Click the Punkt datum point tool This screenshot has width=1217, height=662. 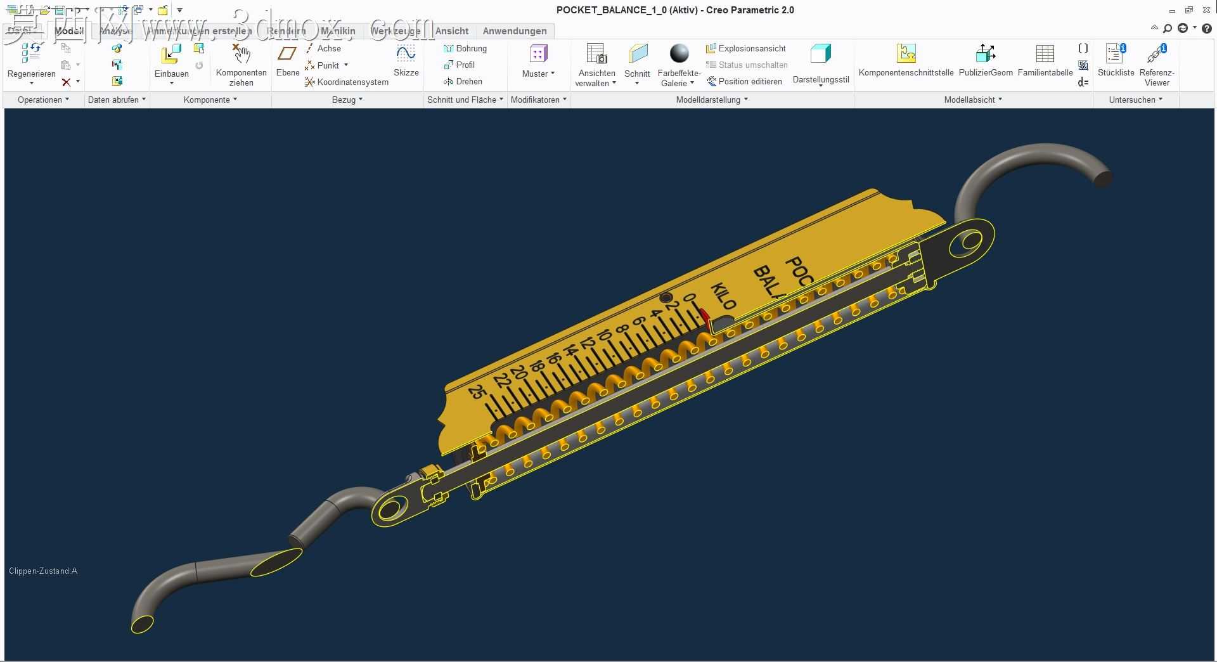point(322,65)
